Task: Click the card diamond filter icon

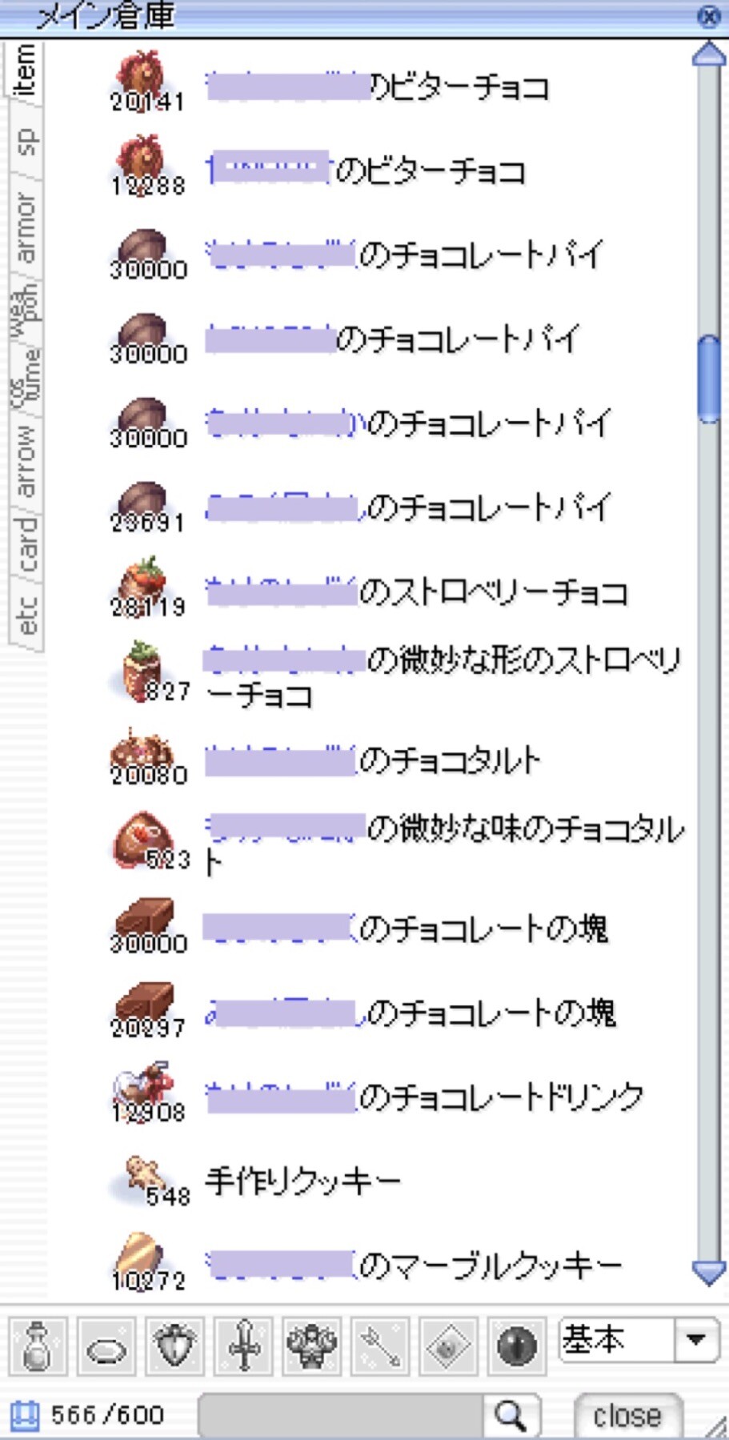Action: 448,1346
